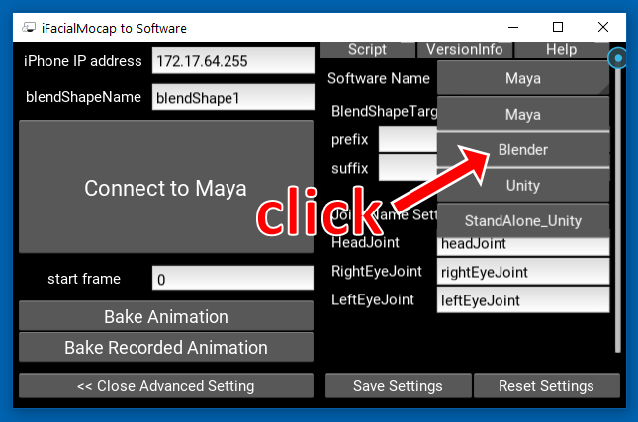The image size is (638, 422).
Task: Click the Save Settings button
Action: (399, 385)
